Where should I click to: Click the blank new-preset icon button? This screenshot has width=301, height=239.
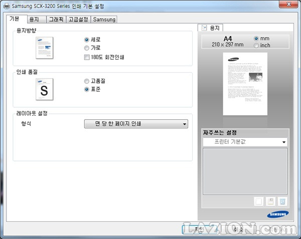258,201
